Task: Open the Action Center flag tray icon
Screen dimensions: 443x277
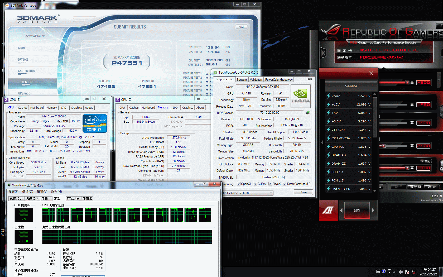Action: click(x=407, y=272)
